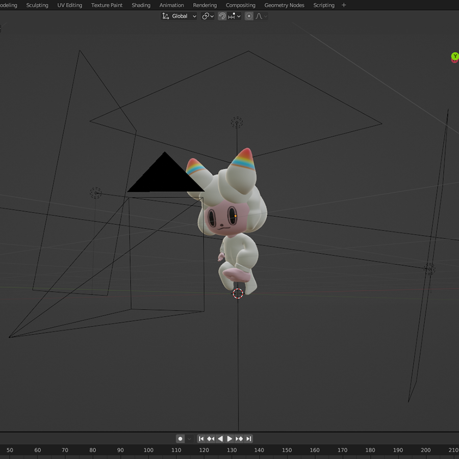The width and height of the screenshot is (459, 459).
Task: Jump to the next keyframe
Action: (x=239, y=439)
